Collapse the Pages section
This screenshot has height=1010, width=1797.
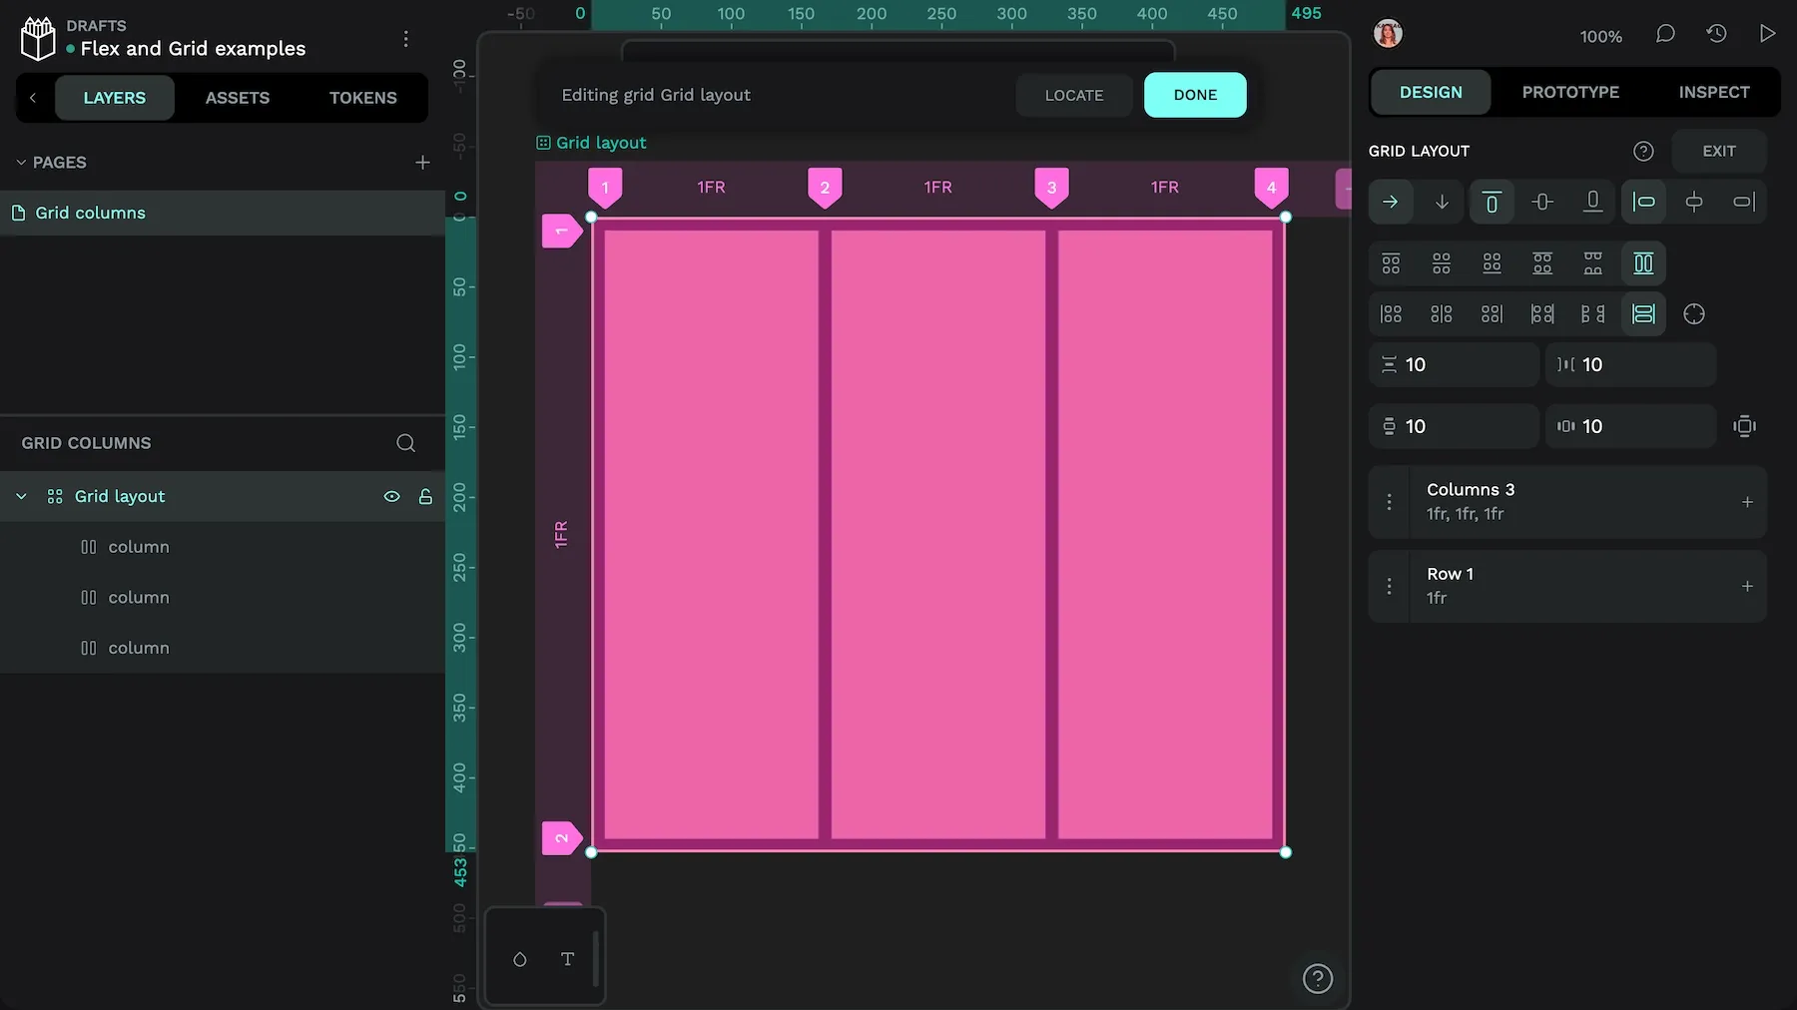(x=20, y=162)
